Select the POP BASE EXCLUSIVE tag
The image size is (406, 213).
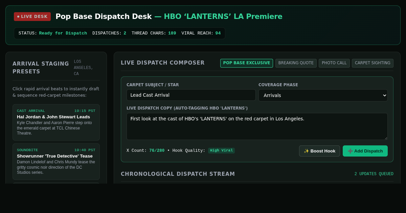247,63
